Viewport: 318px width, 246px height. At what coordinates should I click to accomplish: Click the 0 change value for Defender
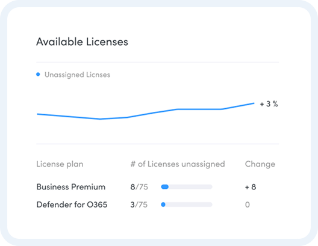click(x=248, y=204)
